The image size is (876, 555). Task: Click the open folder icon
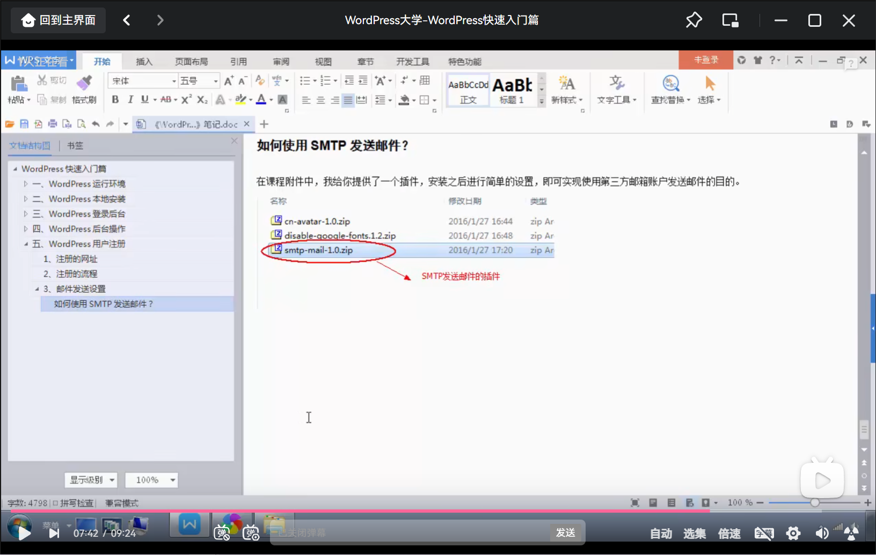10,124
